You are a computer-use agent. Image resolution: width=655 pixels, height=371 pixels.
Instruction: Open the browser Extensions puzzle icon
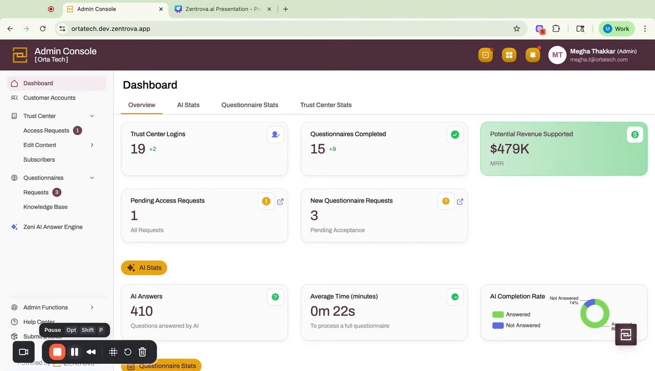click(x=556, y=29)
